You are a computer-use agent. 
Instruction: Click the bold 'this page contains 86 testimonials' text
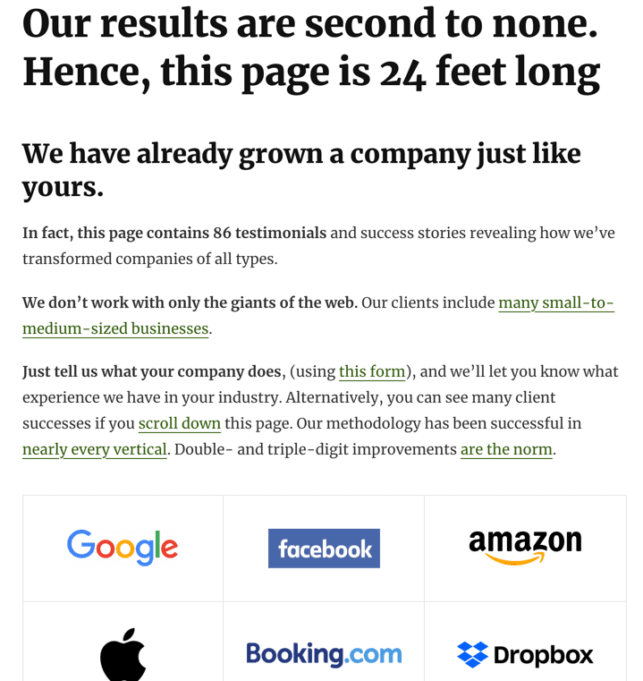point(202,234)
